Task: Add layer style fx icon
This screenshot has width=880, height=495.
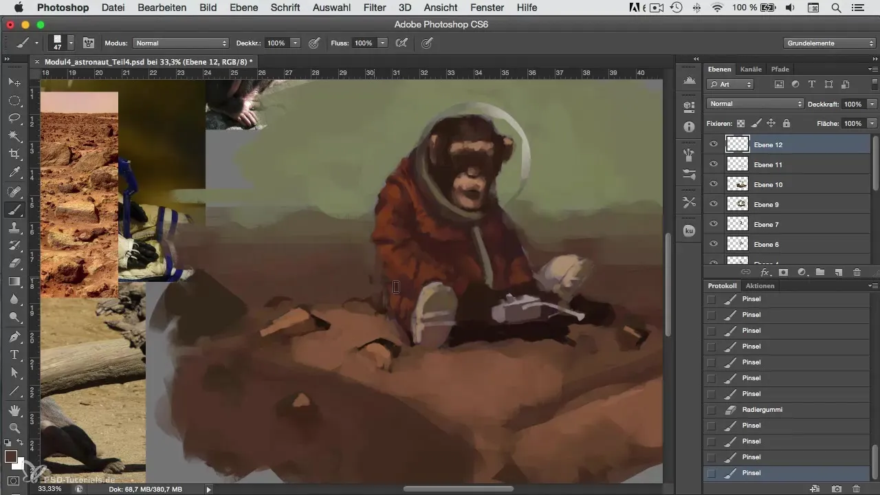Action: (x=764, y=272)
